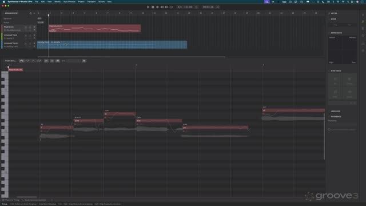The width and height of the screenshot is (366, 206).
Task: Select the third piano roll edit tool
Action: click(33, 61)
